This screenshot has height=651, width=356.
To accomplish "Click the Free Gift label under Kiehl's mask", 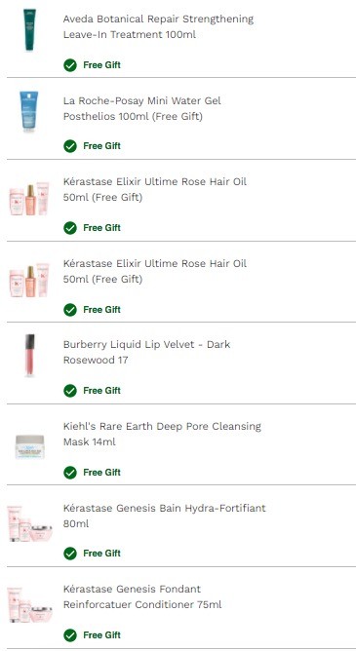I will (x=101, y=473).
